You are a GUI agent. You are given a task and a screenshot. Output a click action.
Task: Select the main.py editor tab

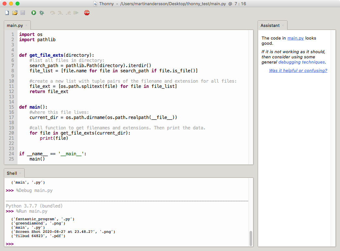click(15, 25)
